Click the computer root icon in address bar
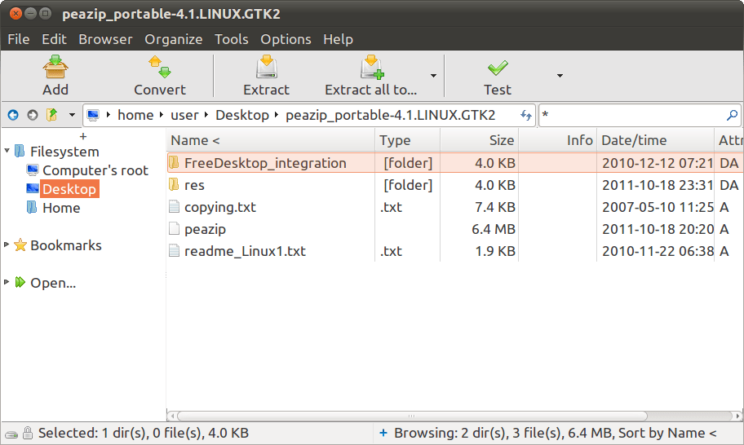744x445 pixels. click(x=93, y=115)
